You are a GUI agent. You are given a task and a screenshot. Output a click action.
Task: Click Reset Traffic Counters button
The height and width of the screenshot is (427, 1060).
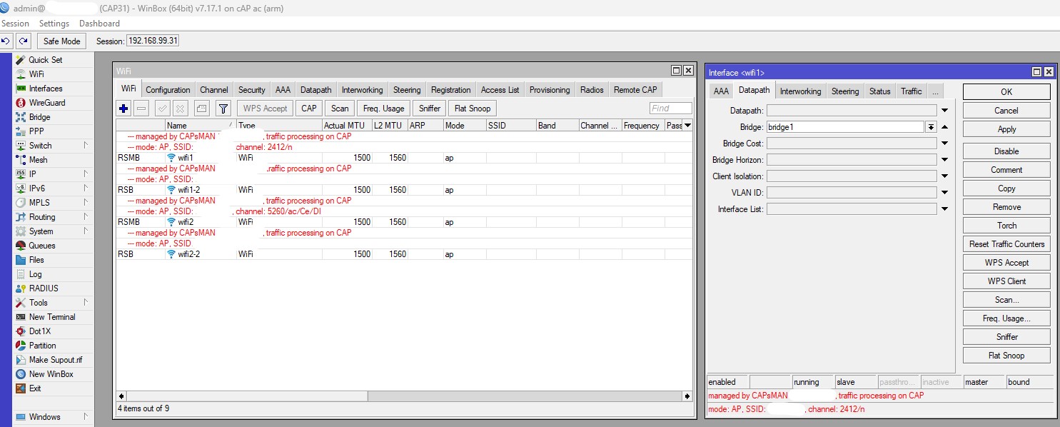1006,244
